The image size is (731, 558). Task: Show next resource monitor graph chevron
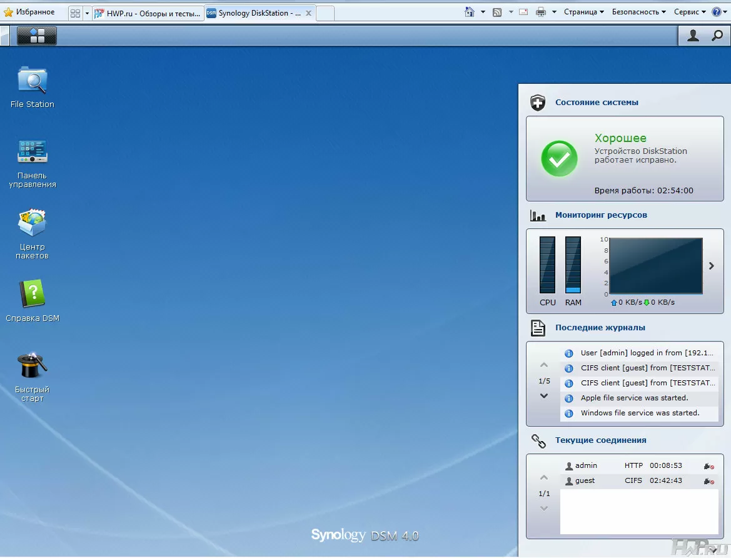(712, 266)
